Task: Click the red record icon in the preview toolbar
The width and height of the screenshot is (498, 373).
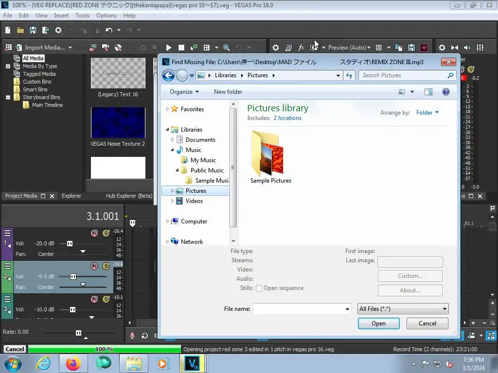Action: [424, 48]
